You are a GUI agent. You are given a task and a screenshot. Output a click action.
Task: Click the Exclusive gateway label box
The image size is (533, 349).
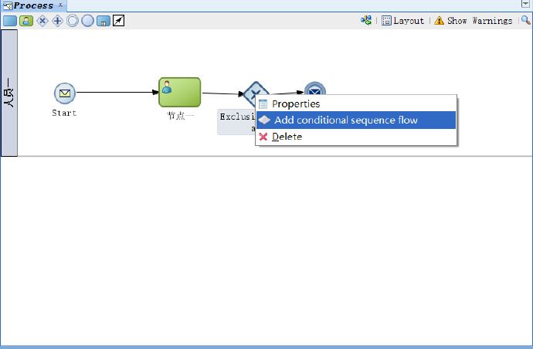(x=236, y=122)
